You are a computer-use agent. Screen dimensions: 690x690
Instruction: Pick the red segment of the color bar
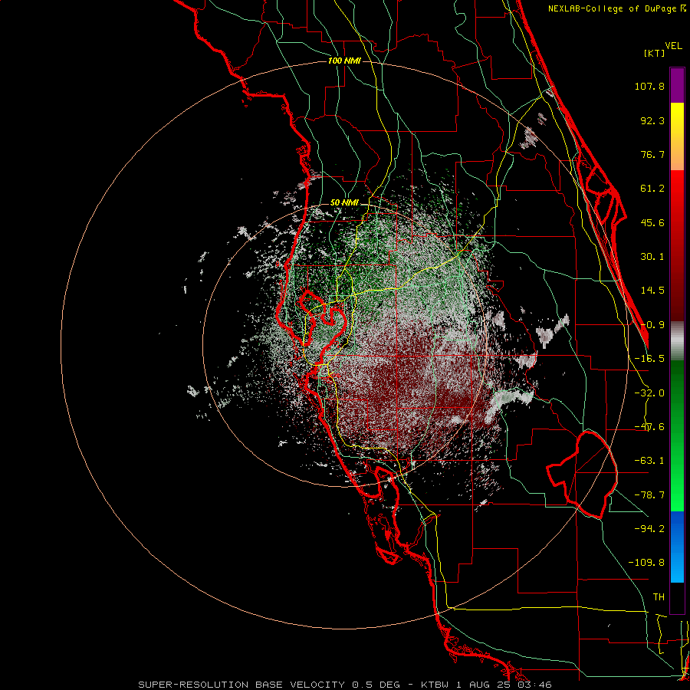677,245
